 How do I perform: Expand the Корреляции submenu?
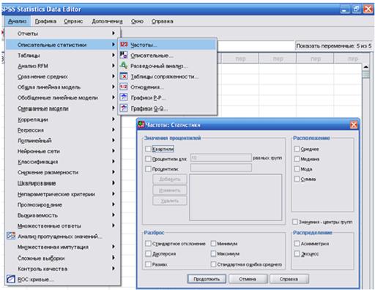(x=63, y=119)
